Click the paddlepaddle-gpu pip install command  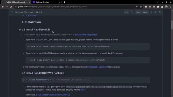click(x=68, y=47)
